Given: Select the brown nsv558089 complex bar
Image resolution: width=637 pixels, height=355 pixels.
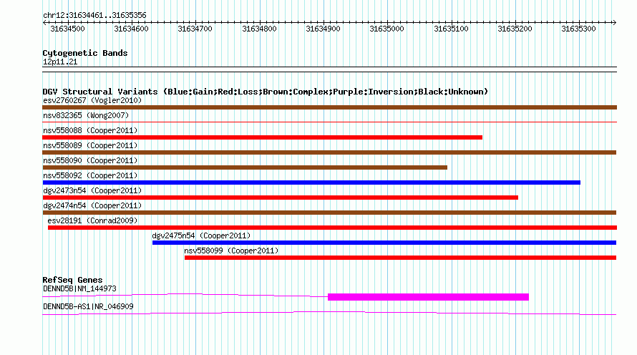Looking at the screenshot, I should 329,152.
